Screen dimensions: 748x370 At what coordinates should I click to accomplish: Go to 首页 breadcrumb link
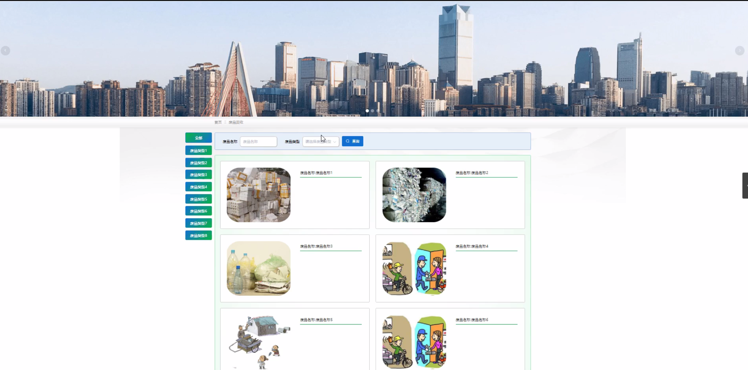[218, 122]
